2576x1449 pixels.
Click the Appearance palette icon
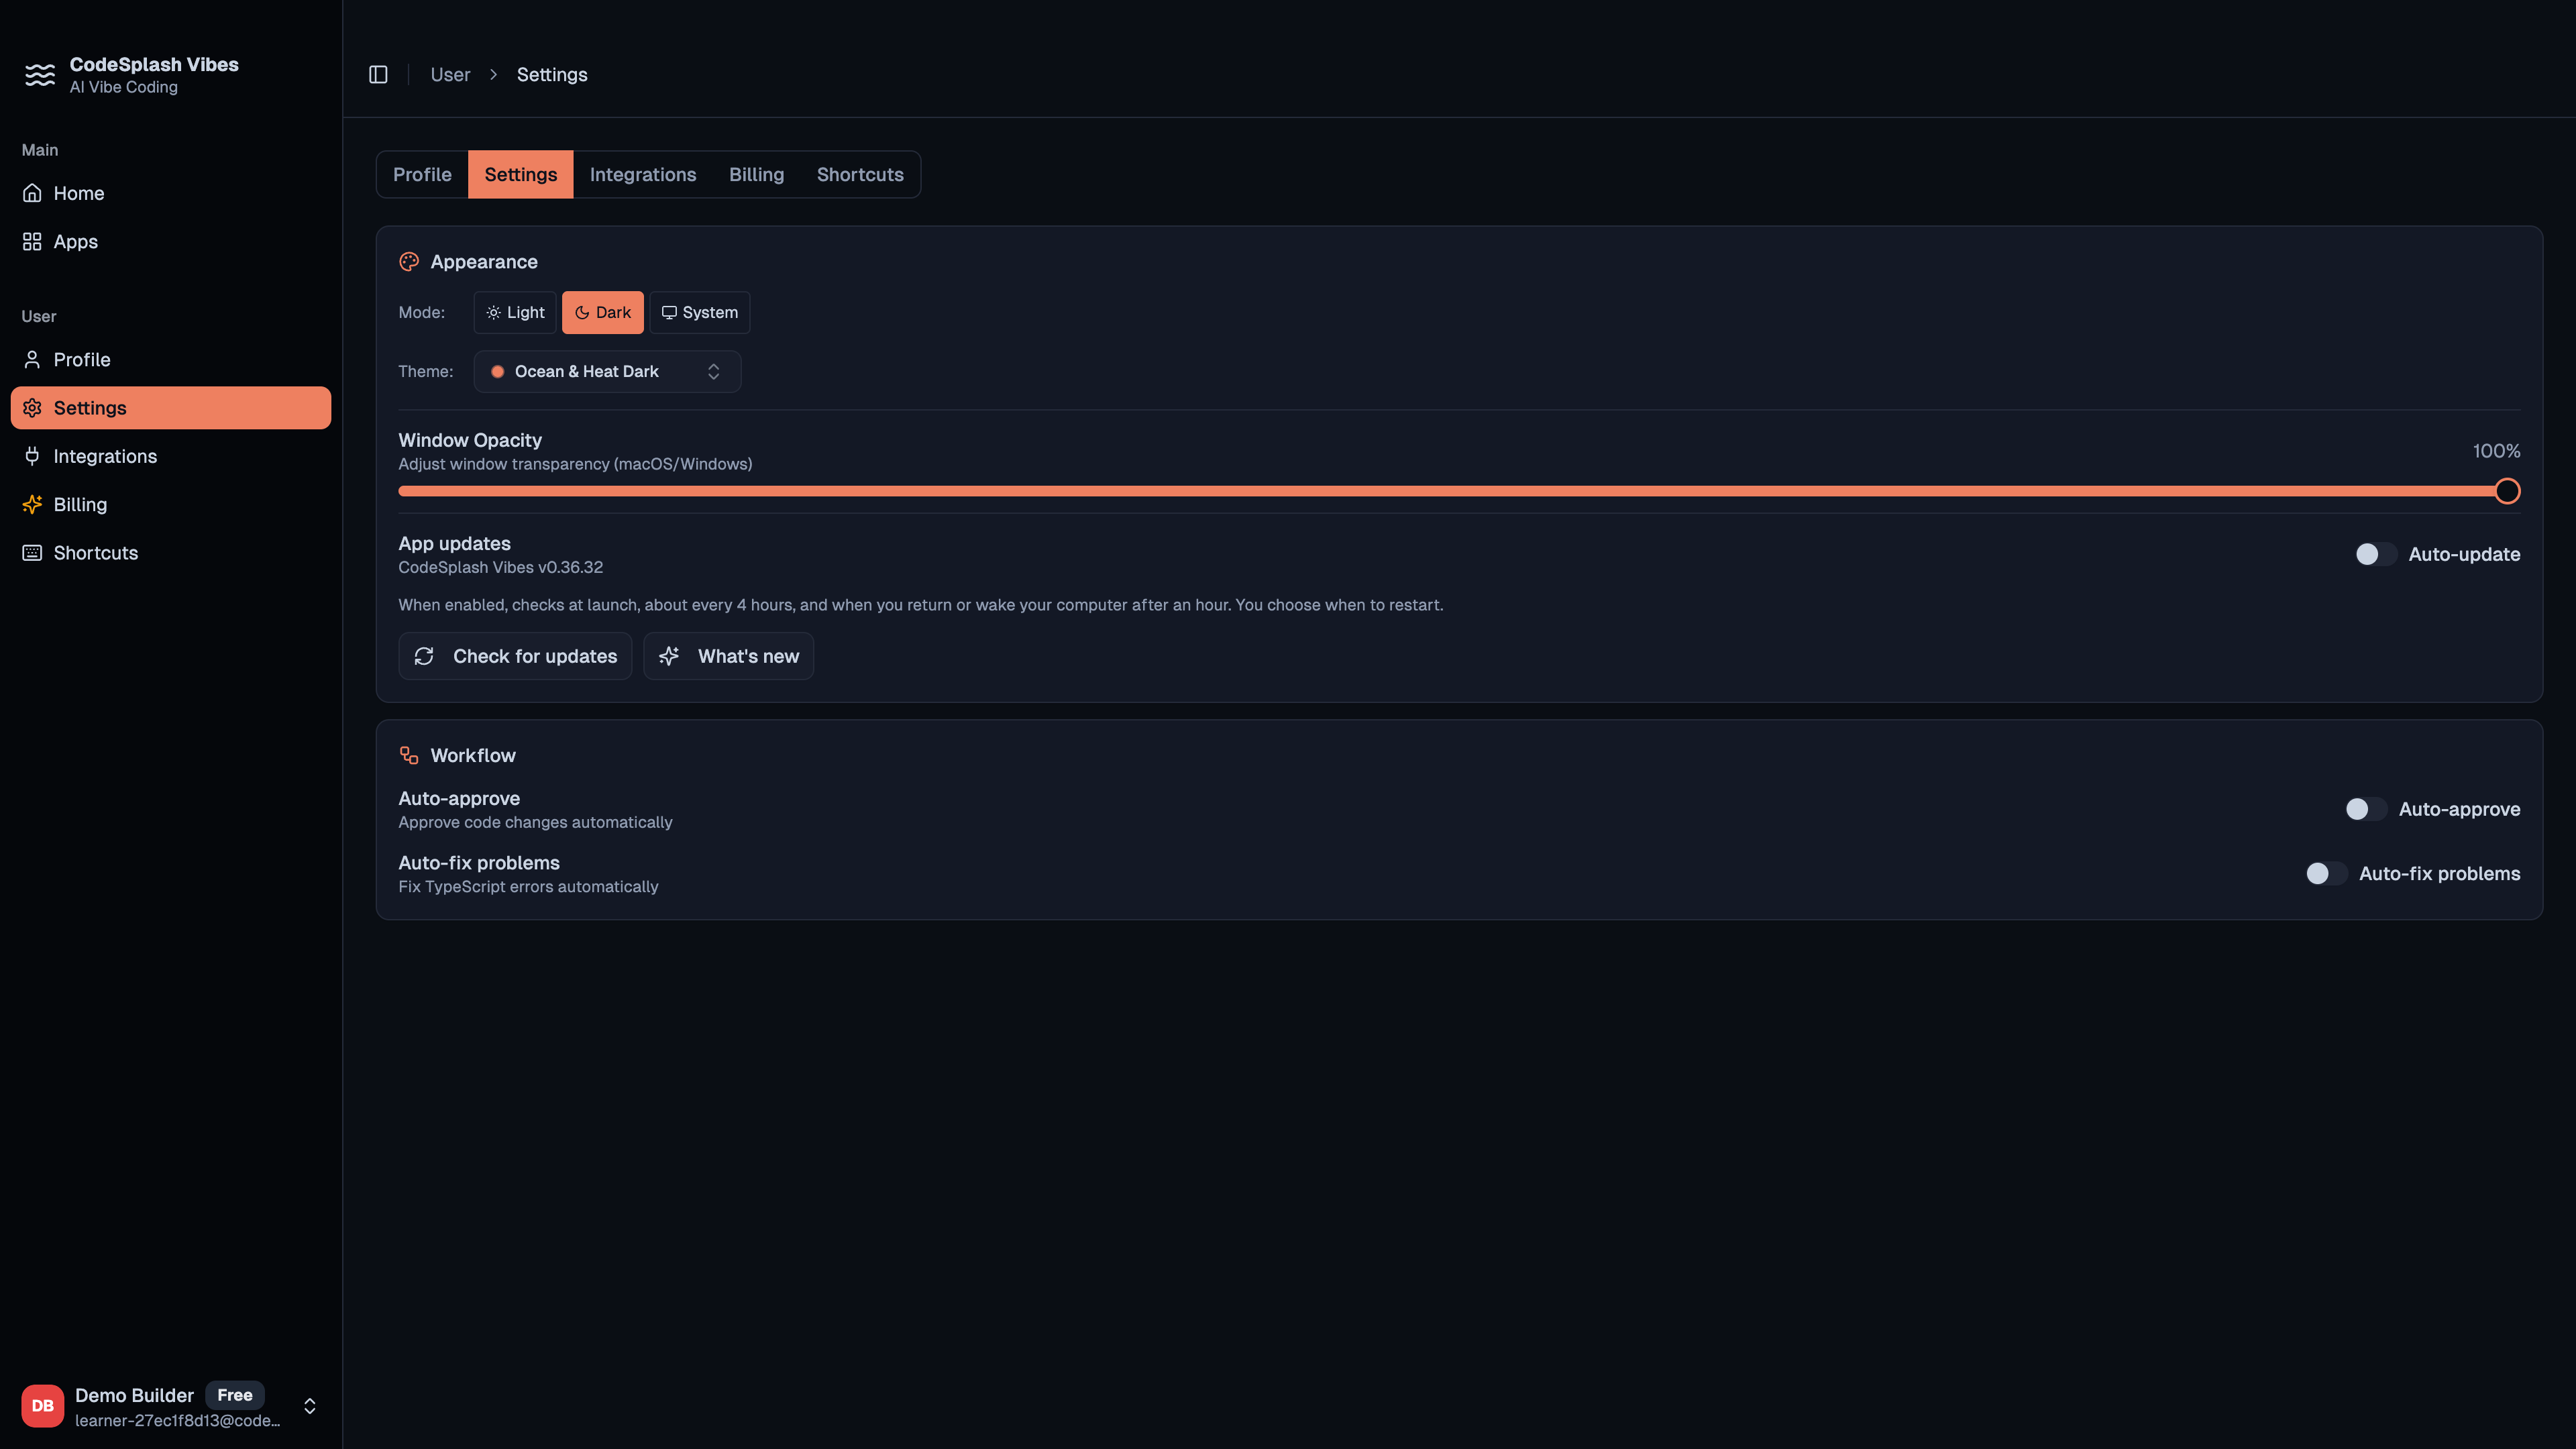pos(409,262)
